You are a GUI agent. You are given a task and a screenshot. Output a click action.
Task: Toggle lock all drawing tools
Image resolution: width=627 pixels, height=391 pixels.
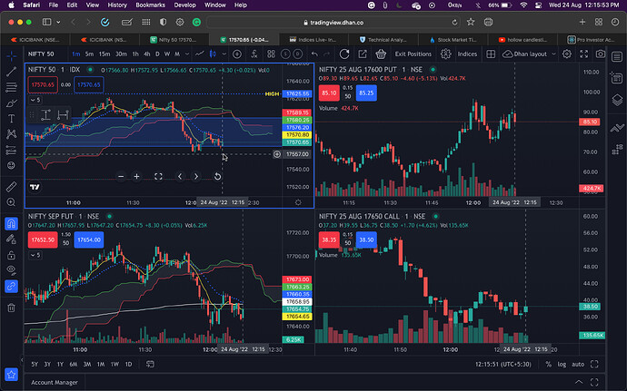tap(11, 255)
